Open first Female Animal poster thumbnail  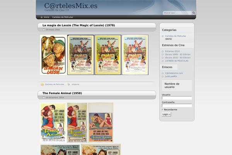(53, 123)
